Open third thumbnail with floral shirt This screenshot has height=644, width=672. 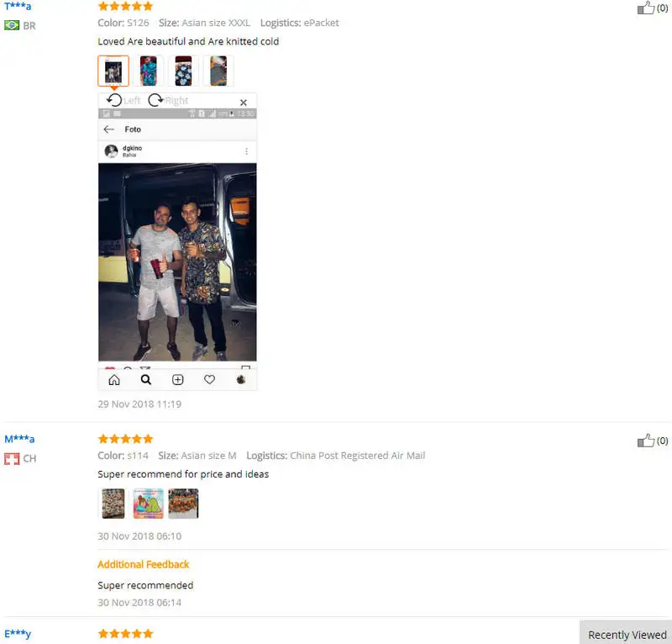[x=183, y=71]
